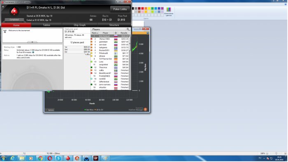The width and height of the screenshot is (288, 162).
Task: Expand the payouts list handle
Action: pyautogui.click(x=88, y=54)
